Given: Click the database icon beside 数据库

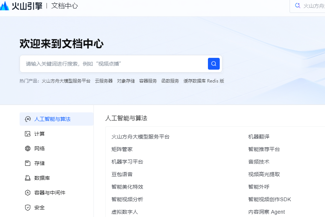Looking at the screenshot, I should point(27,178).
